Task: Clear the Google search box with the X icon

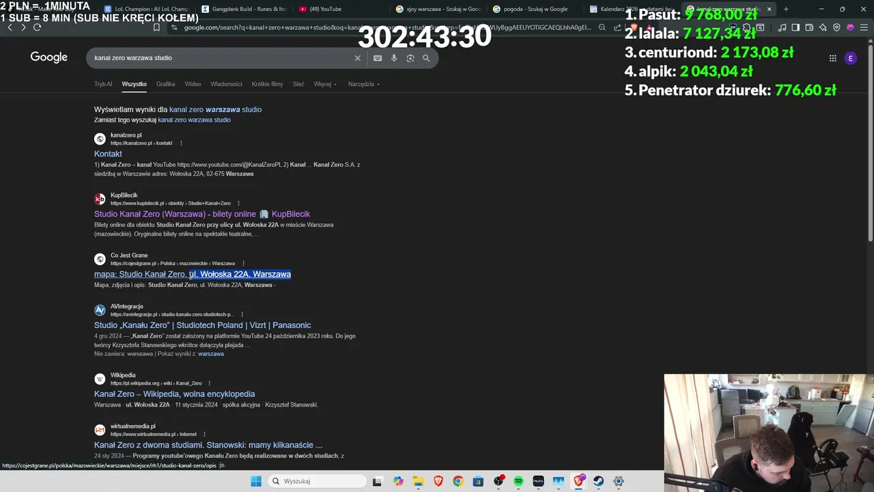Action: (x=357, y=58)
